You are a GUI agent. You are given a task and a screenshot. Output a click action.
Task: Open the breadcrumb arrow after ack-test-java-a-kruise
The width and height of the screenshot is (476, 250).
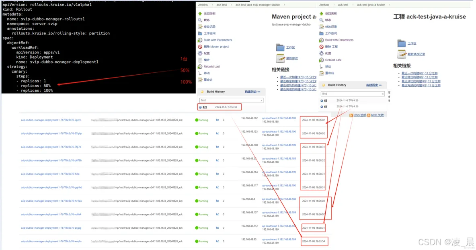click(x=390, y=5)
